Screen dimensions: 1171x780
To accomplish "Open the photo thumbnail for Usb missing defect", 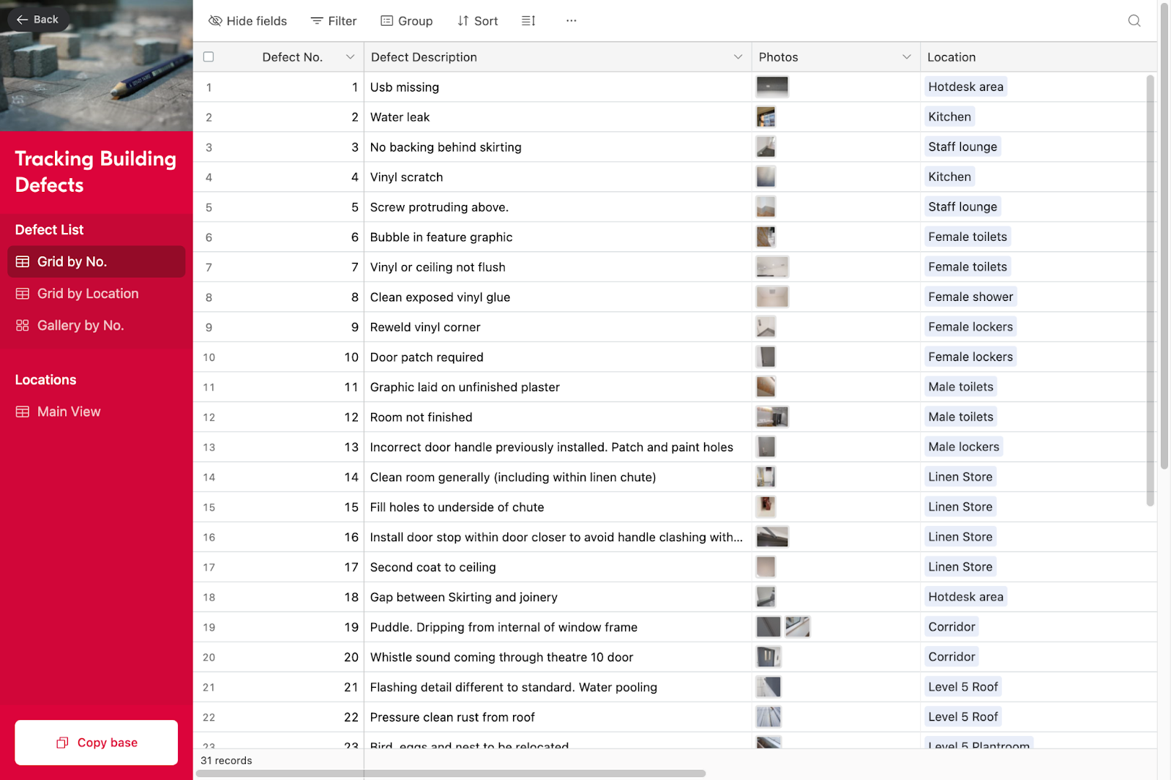I will tap(773, 86).
